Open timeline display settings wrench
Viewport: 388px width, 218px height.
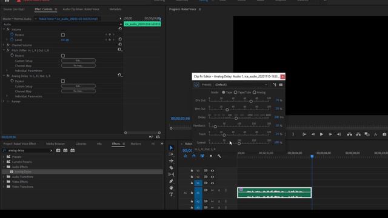(219, 156)
